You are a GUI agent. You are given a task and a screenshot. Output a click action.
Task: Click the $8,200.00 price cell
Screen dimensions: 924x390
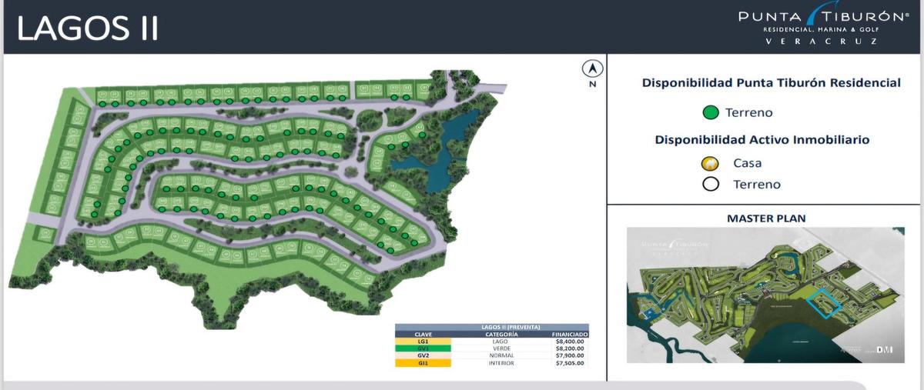[x=570, y=348]
